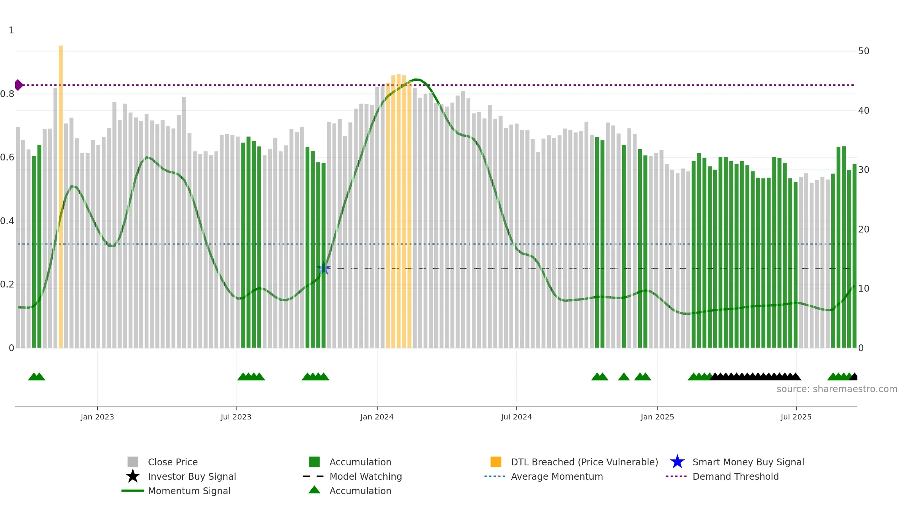Click the Jul 2023 axis label
The height and width of the screenshot is (512, 911).
[x=236, y=417]
